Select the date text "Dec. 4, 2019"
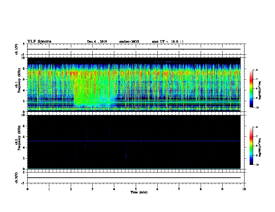Viewport: 275px width, 212px height. [x=97, y=42]
